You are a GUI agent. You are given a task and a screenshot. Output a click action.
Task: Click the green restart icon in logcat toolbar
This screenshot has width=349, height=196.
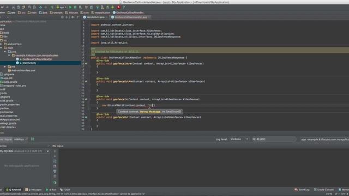point(55,182)
